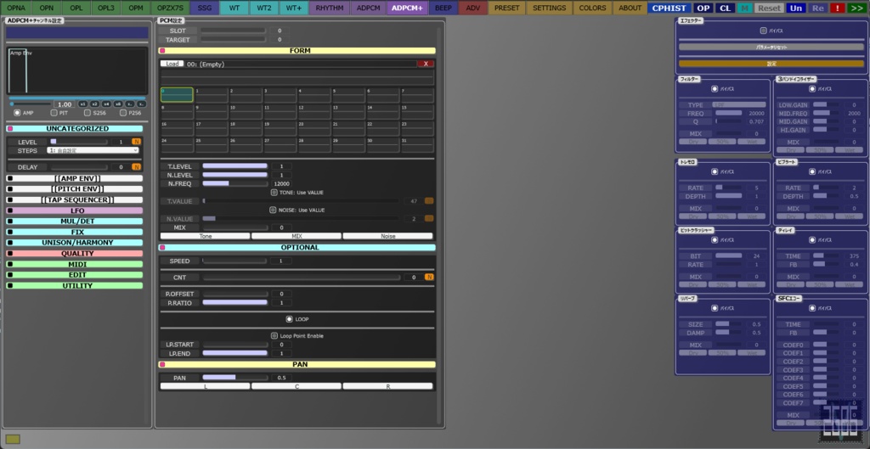Viewport: 870px width, 449px height.
Task: Expand the [[AMP ENV]] section
Action: [75, 178]
